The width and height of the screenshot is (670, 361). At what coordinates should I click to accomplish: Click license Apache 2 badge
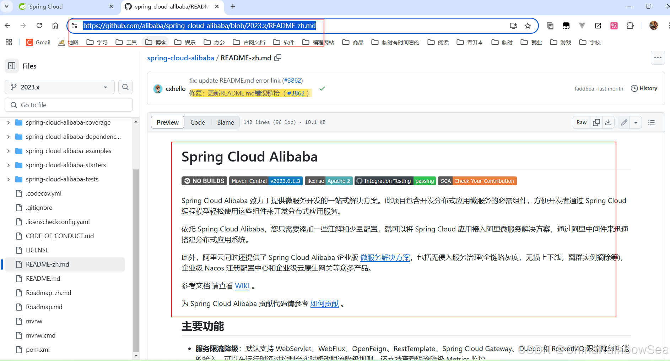[329, 181]
